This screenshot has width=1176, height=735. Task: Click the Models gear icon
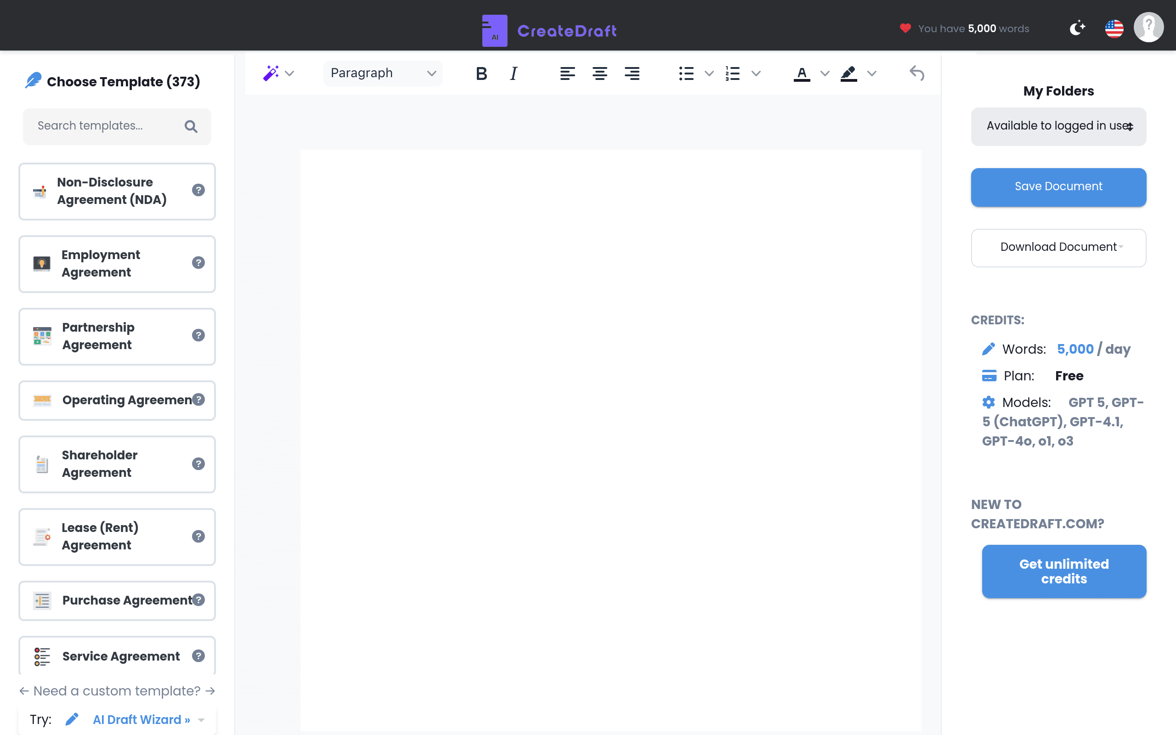point(989,402)
